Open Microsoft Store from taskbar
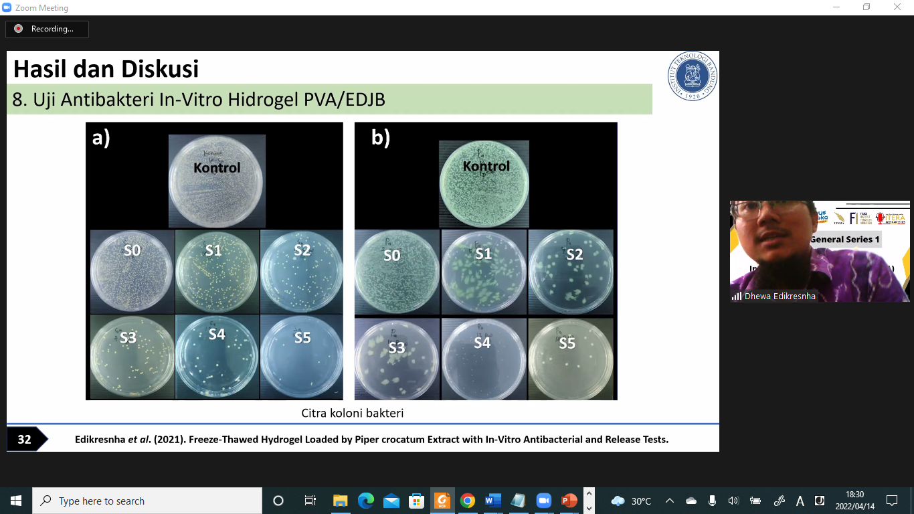This screenshot has width=914, height=514. tap(417, 501)
